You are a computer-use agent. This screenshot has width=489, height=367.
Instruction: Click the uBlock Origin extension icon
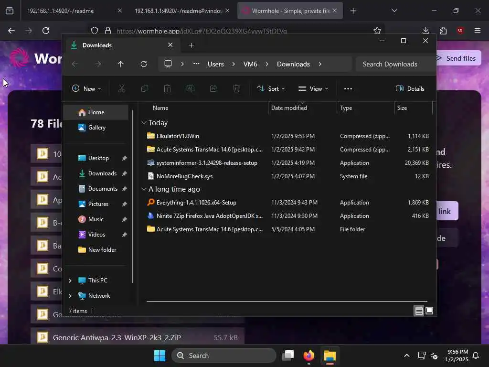coord(460,30)
